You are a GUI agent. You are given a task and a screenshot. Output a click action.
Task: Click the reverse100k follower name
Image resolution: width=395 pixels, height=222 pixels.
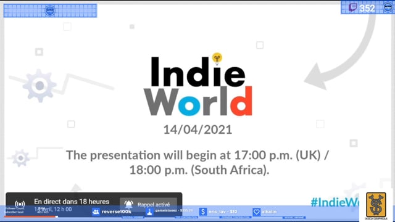(x=117, y=212)
